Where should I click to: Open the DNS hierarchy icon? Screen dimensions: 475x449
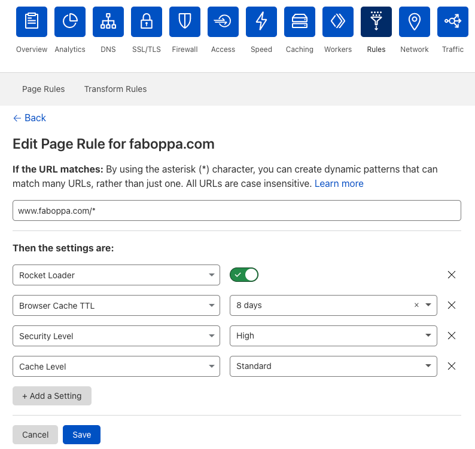click(x=108, y=21)
